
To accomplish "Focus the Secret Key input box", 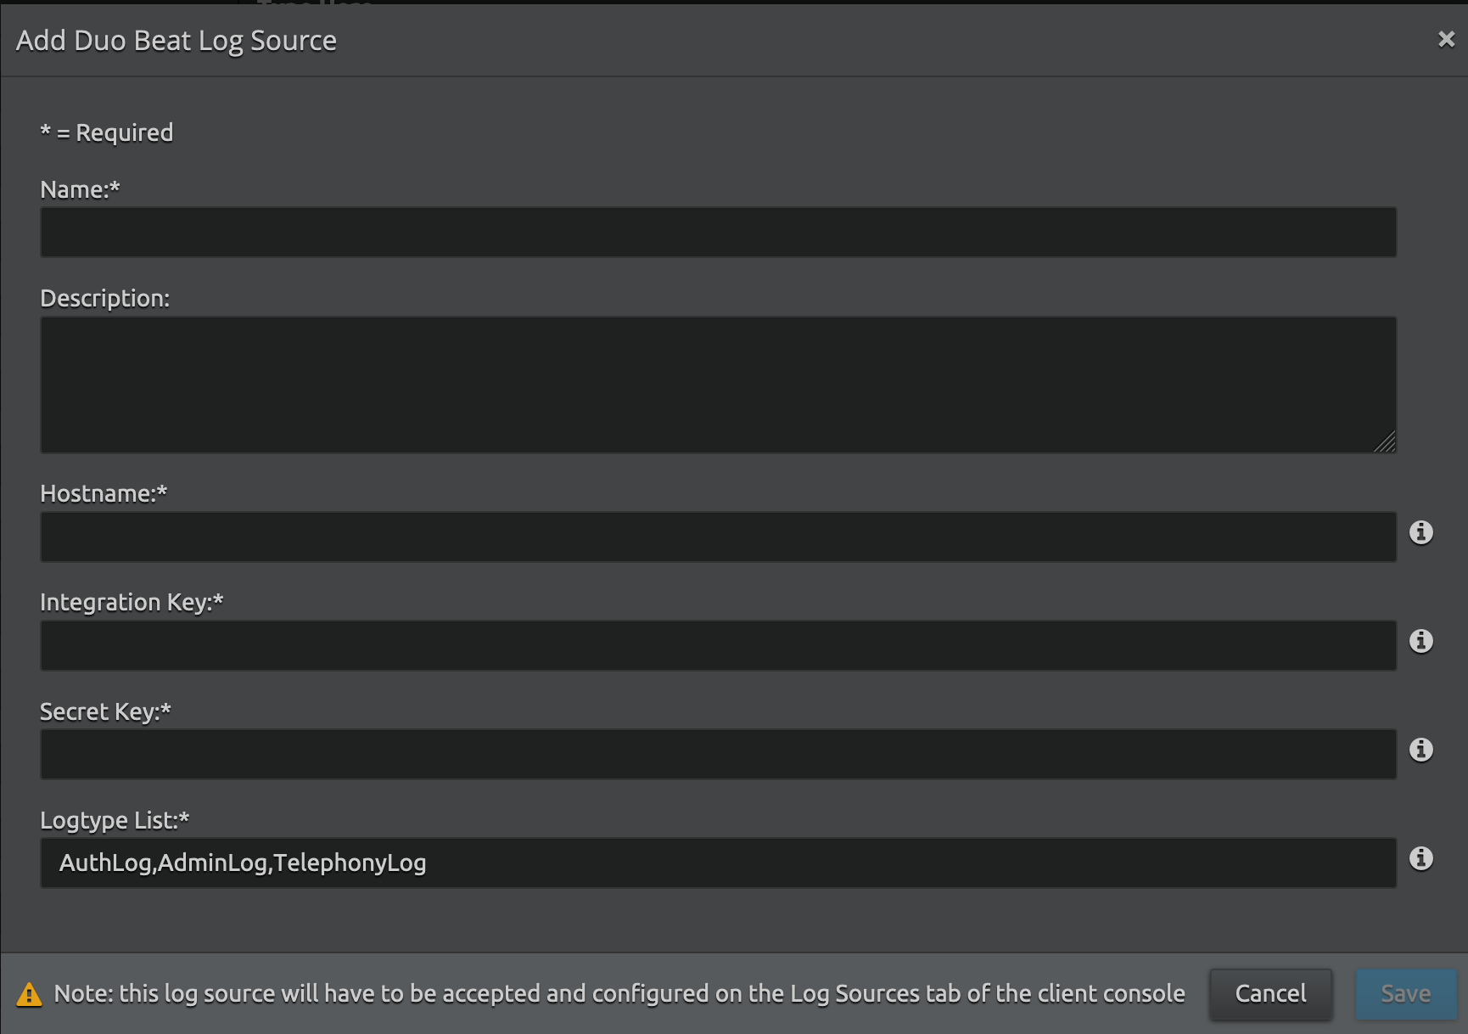I will (x=718, y=754).
